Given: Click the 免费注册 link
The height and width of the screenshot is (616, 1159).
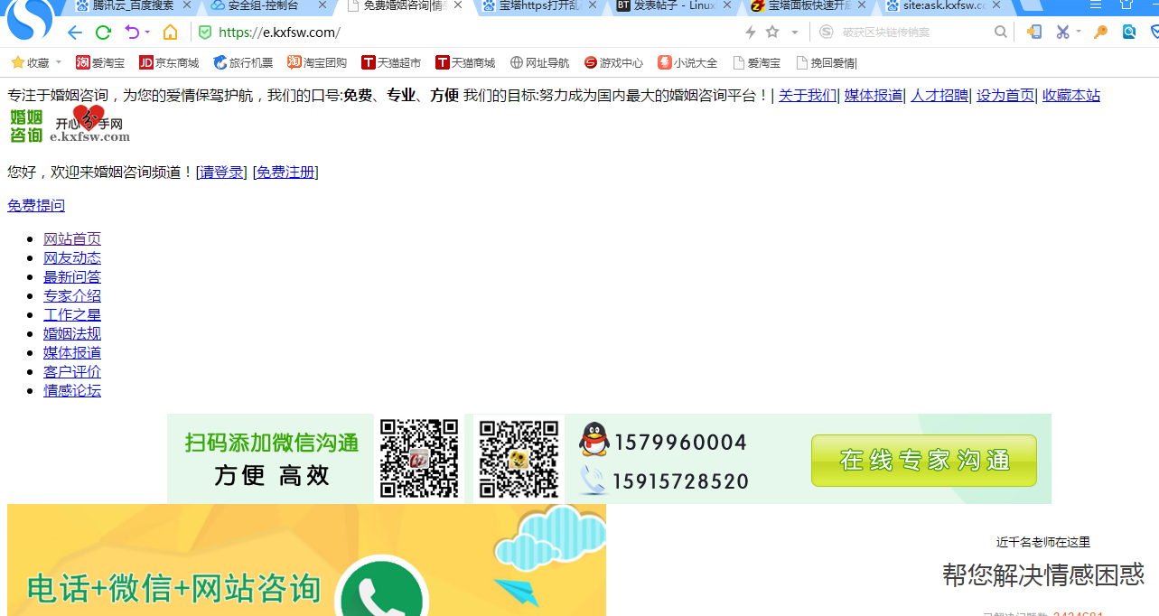Looking at the screenshot, I should coord(285,172).
